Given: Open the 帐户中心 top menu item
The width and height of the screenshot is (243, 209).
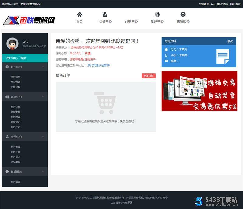Looking at the screenshot, I should (x=158, y=18).
